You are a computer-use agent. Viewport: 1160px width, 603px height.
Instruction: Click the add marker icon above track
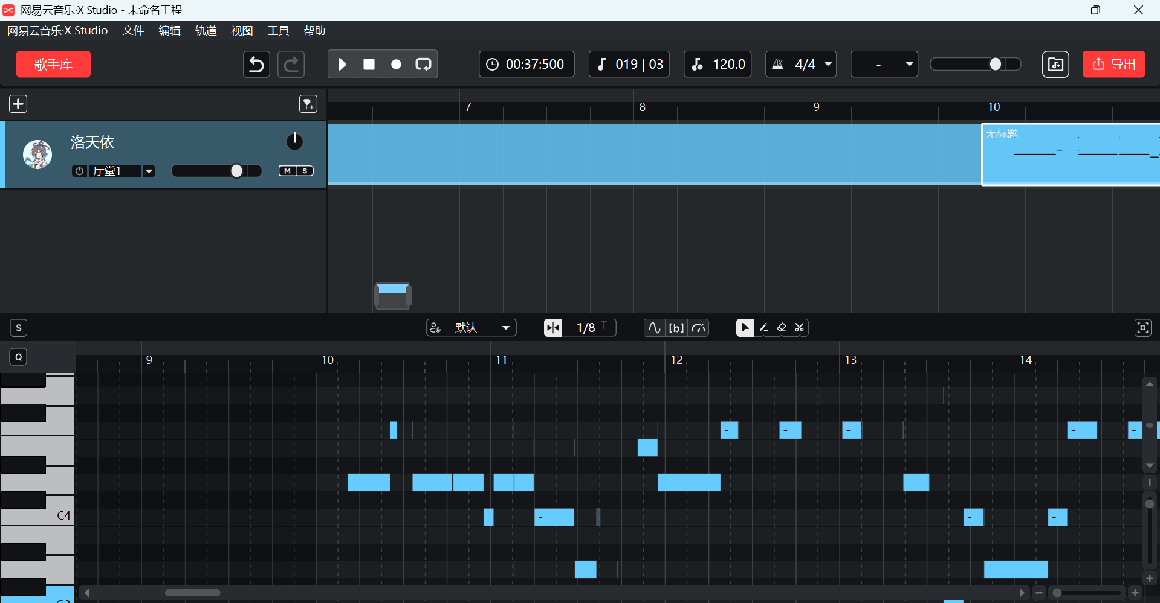click(308, 104)
